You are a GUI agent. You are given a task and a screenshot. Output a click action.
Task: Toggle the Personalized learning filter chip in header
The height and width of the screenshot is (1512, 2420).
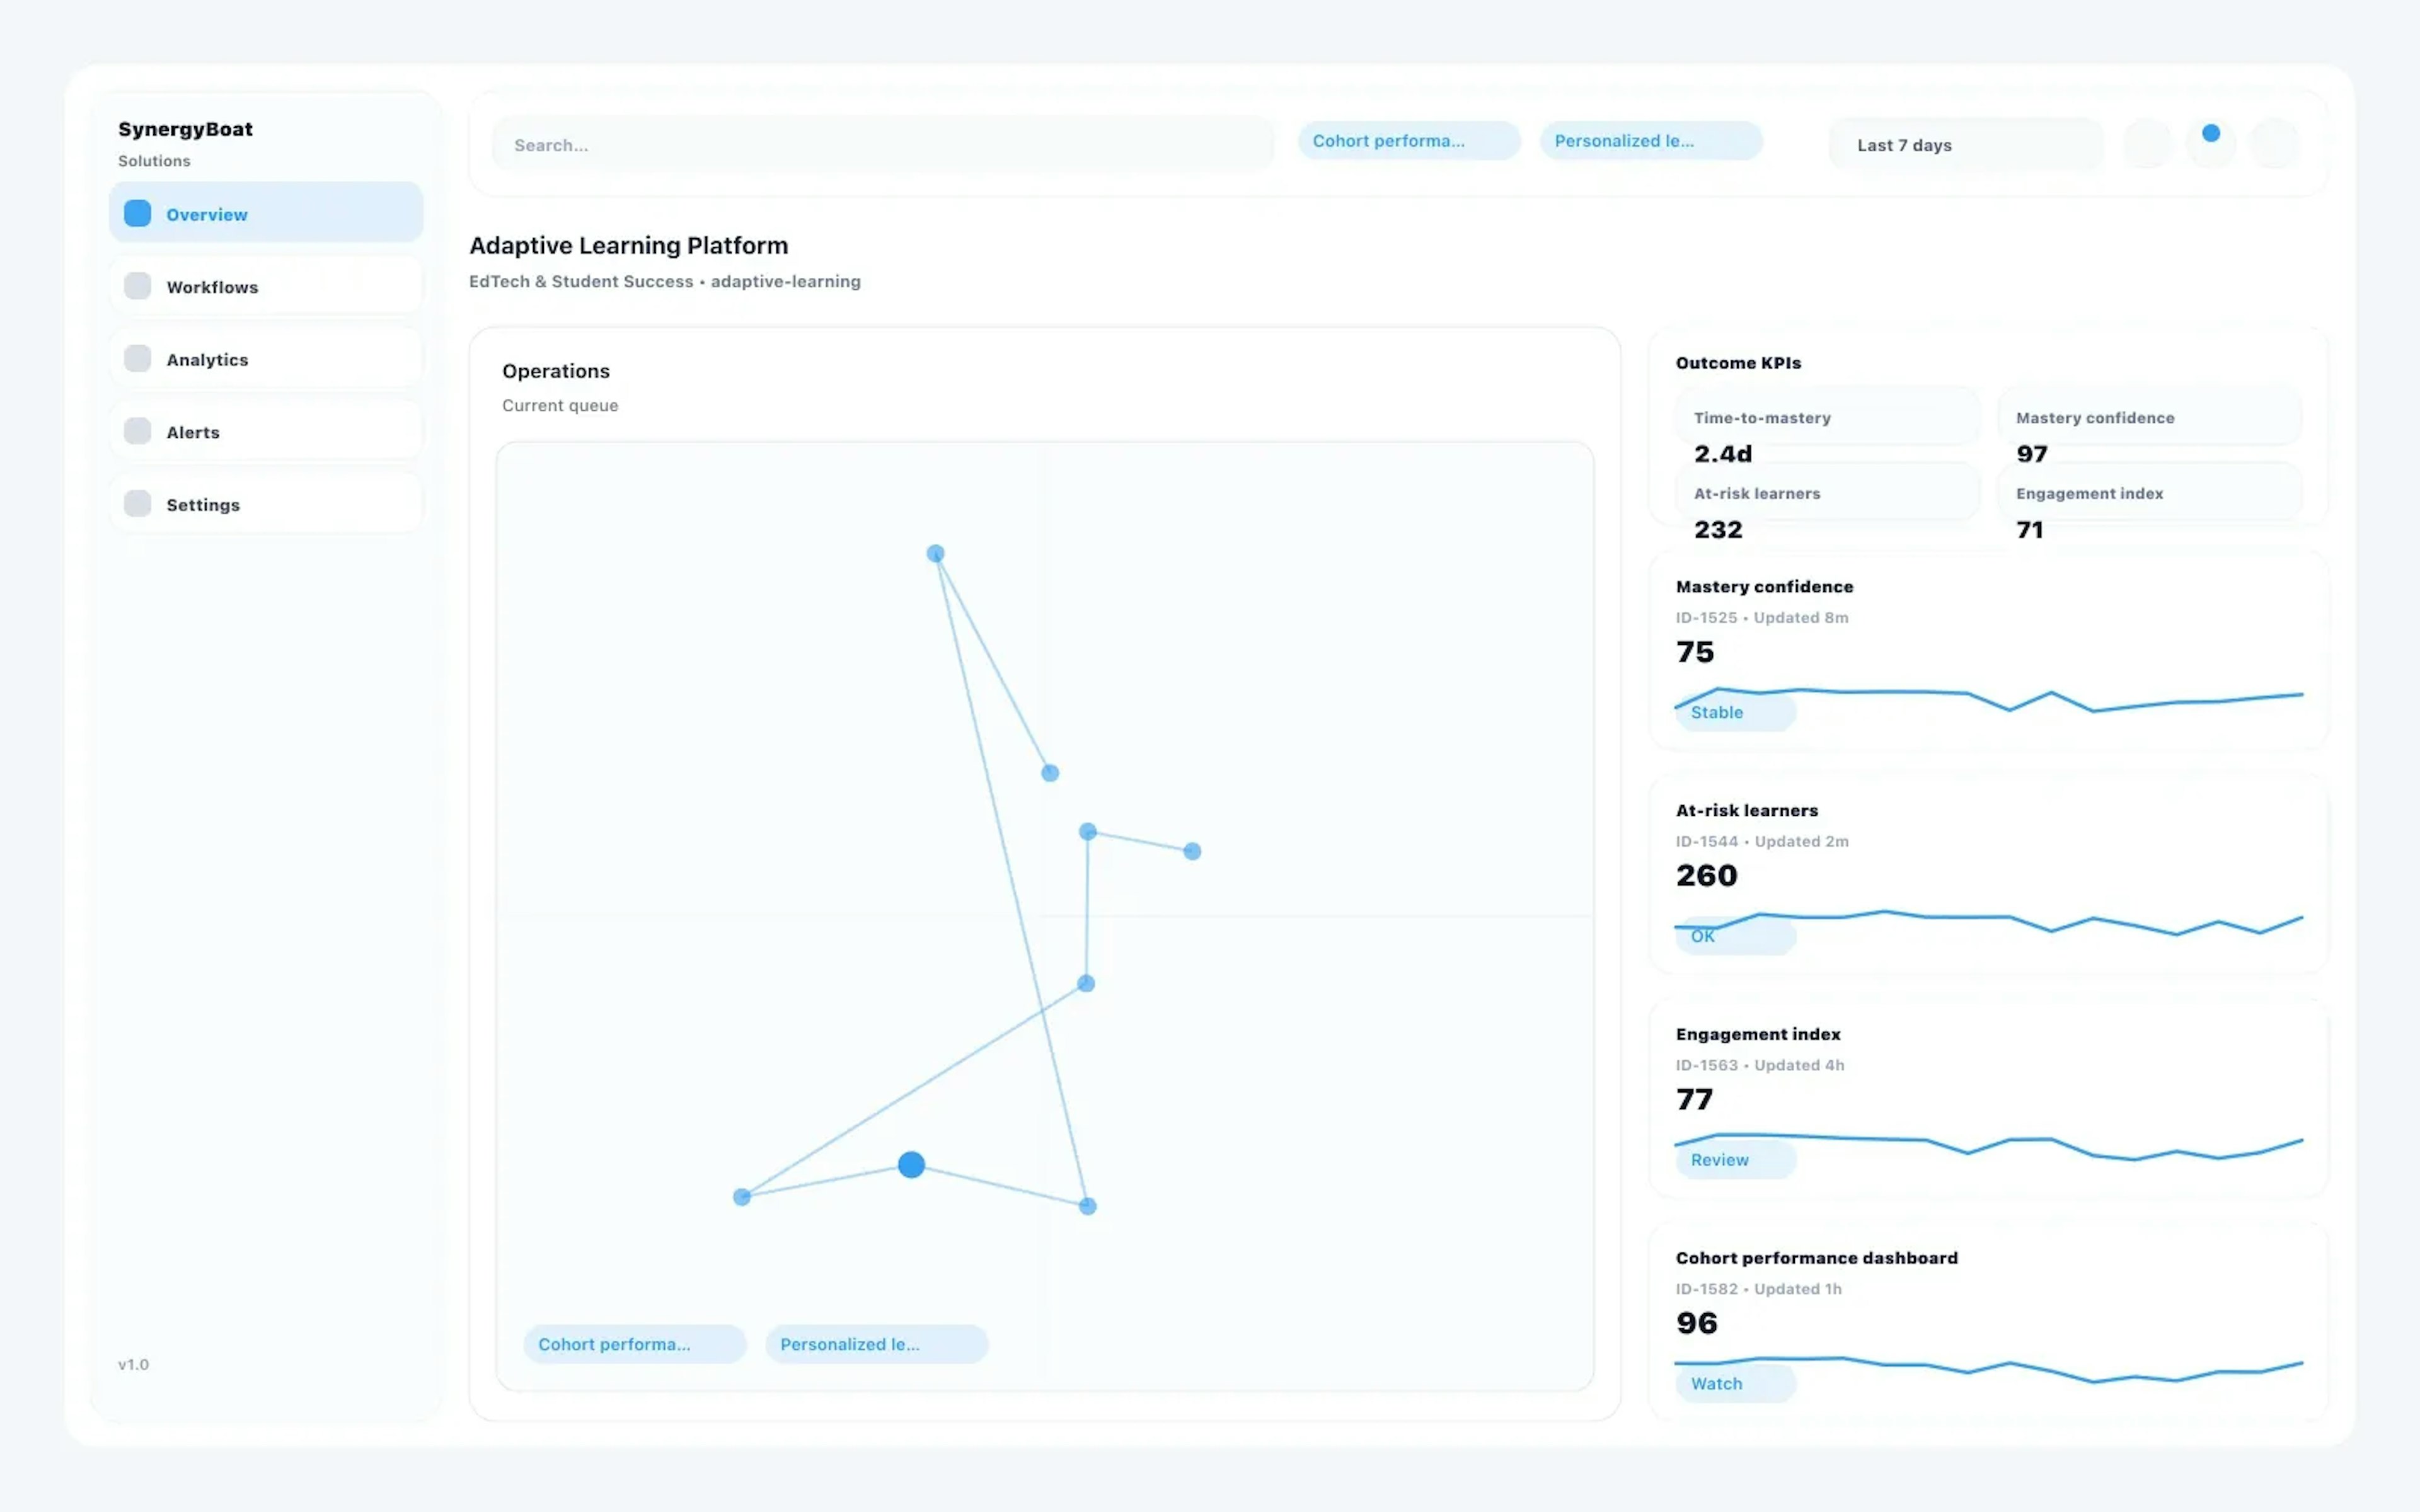[x=1651, y=141]
